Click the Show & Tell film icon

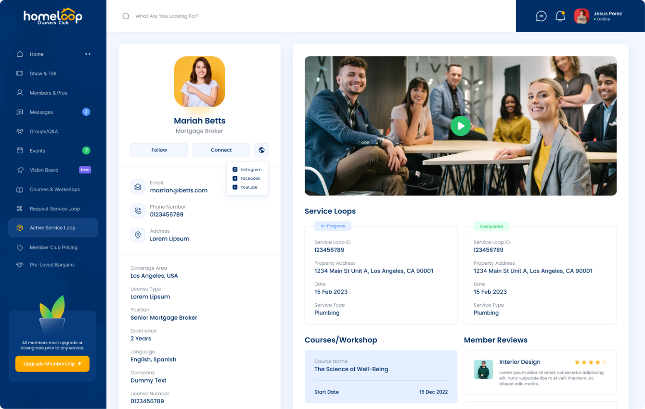coord(20,74)
